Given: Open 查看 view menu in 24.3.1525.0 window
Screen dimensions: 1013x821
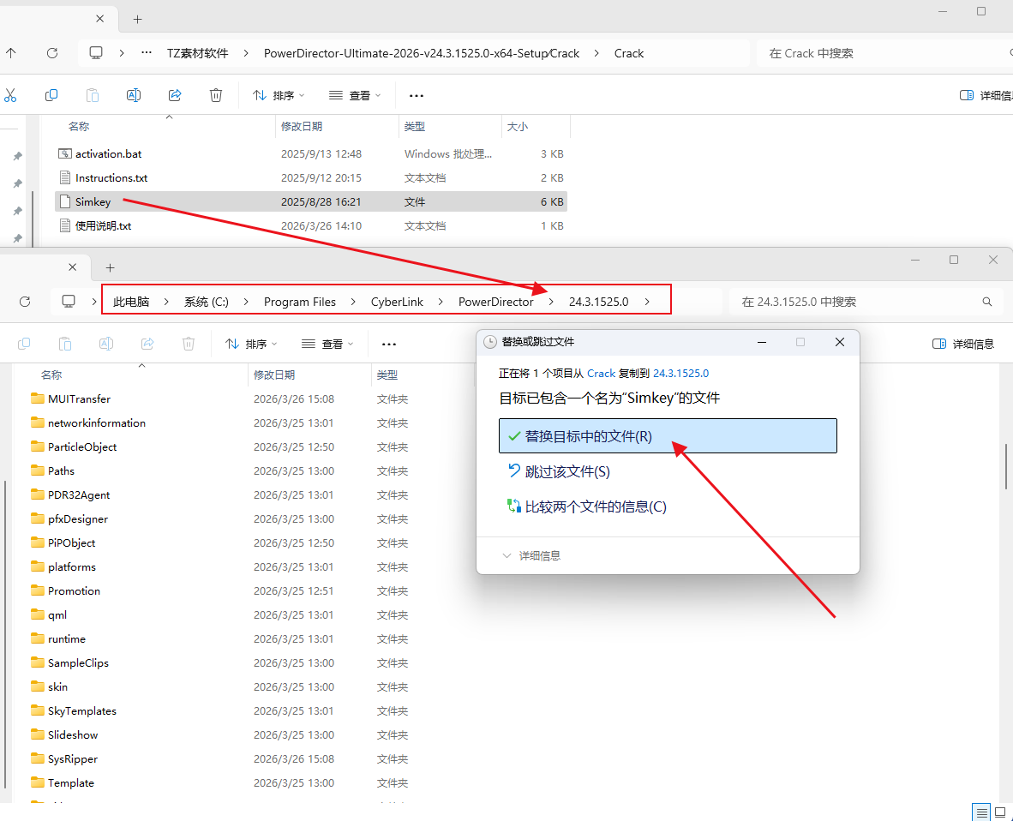Looking at the screenshot, I should point(327,344).
